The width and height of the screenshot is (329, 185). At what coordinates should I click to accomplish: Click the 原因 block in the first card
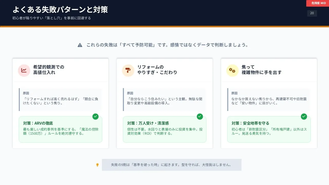coord(60,99)
